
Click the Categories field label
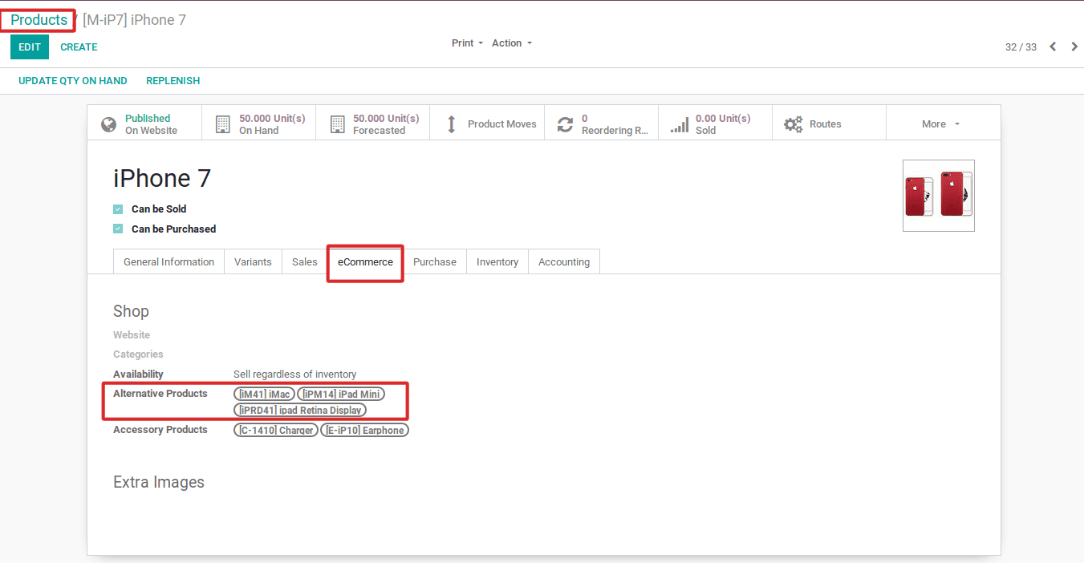pyautogui.click(x=138, y=354)
